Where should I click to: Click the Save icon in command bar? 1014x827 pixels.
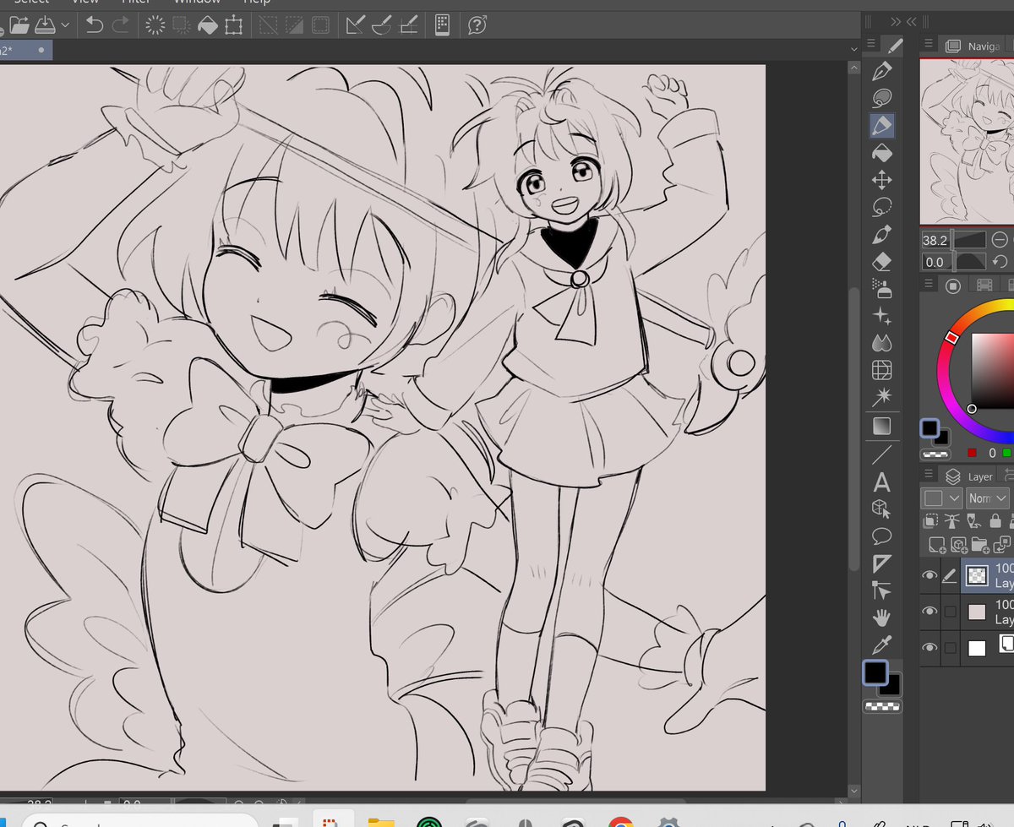tap(45, 25)
